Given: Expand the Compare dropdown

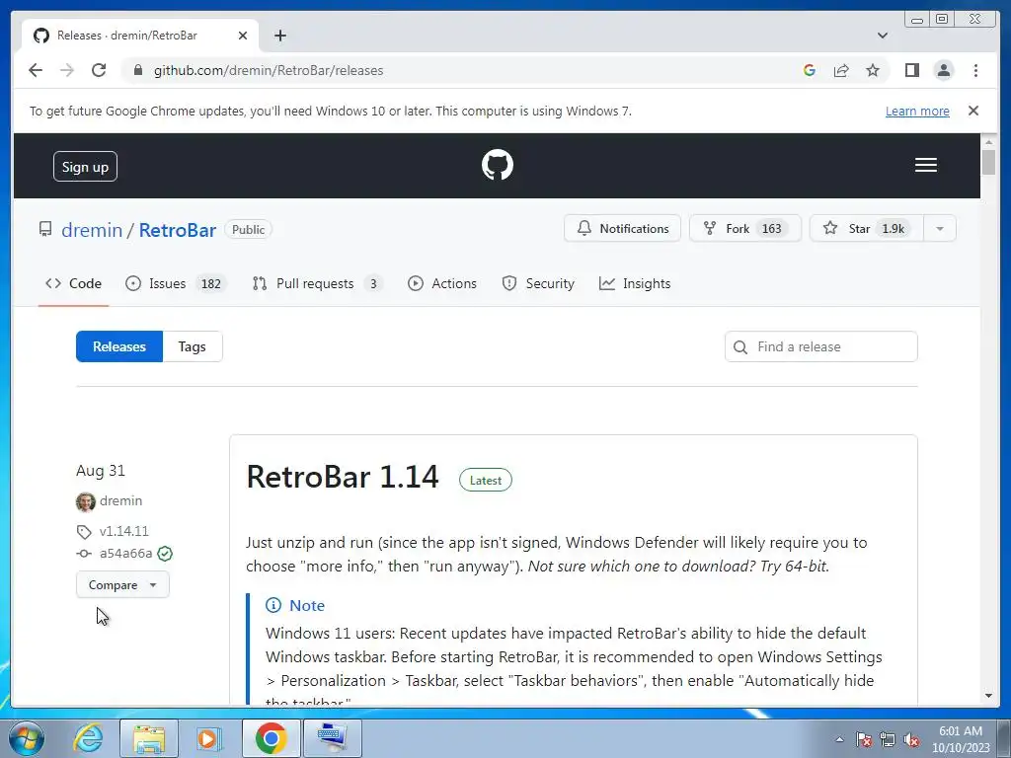Looking at the screenshot, I should tap(122, 584).
